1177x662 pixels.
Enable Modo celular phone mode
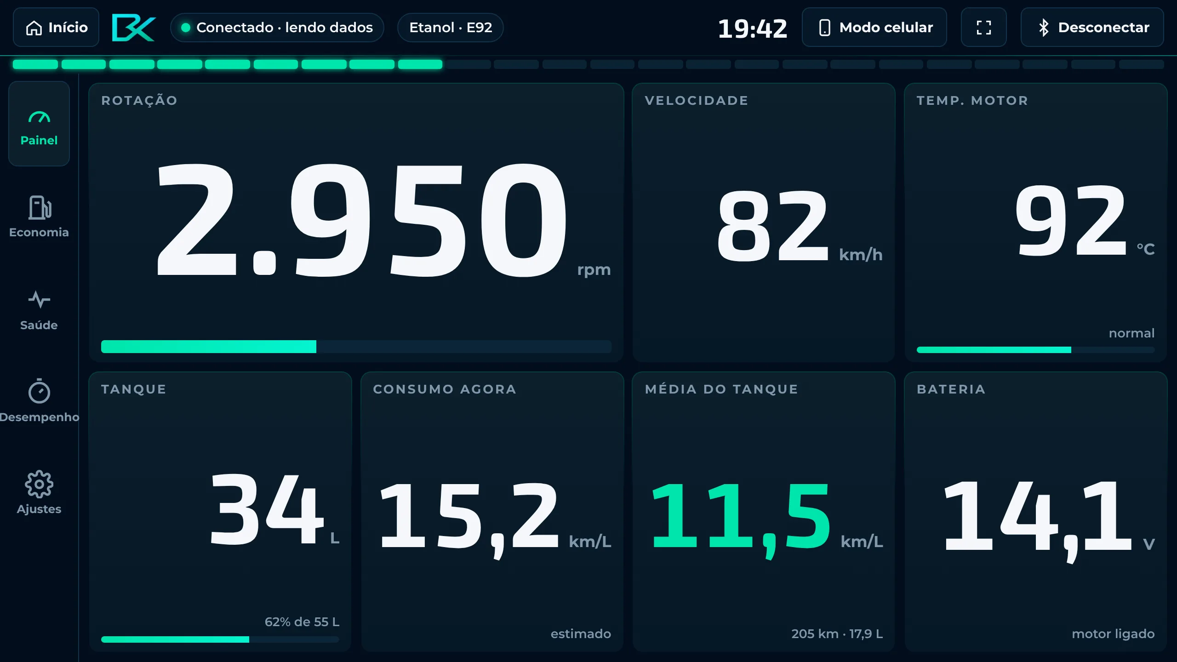tap(874, 27)
